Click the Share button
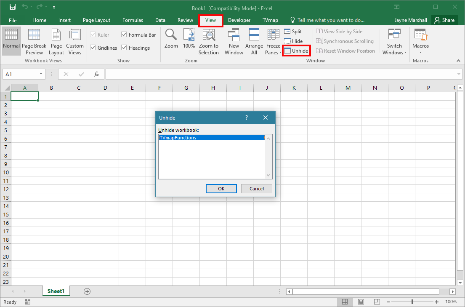The height and width of the screenshot is (307, 465). click(x=444, y=20)
